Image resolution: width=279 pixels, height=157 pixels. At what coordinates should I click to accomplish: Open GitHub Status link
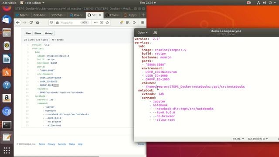pos(71,144)
